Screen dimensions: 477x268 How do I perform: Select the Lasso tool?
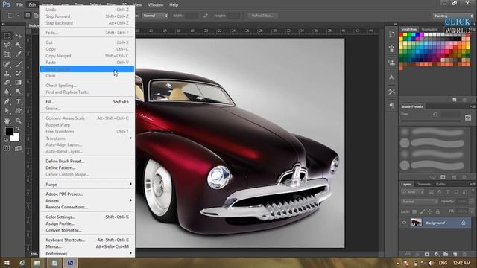click(x=7, y=45)
